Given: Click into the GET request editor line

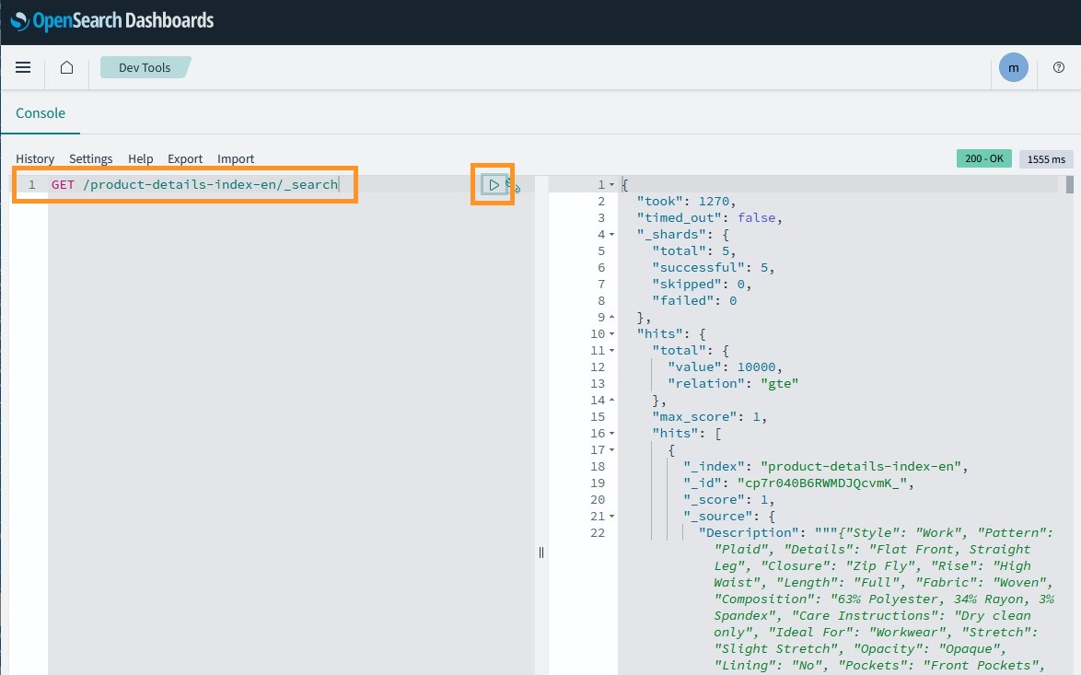Looking at the screenshot, I should click(194, 184).
